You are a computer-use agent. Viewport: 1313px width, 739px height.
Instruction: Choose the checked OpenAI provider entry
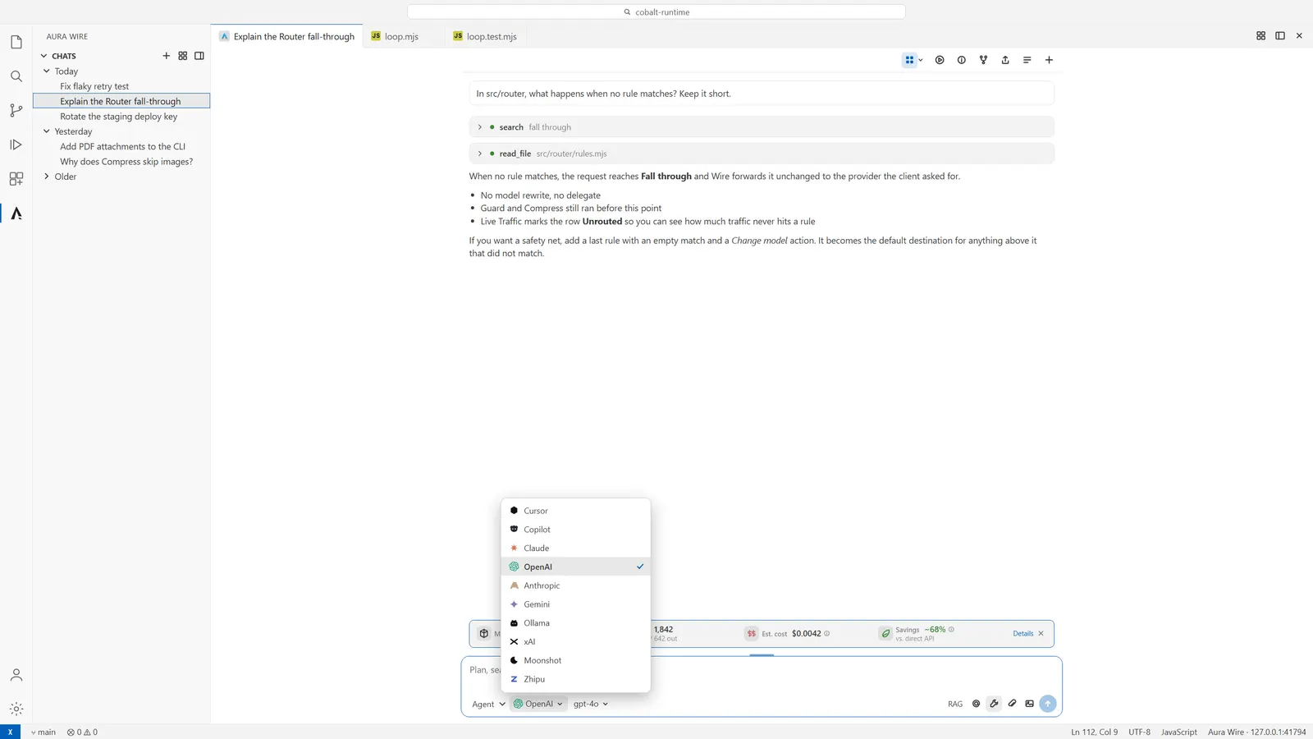[575, 567]
